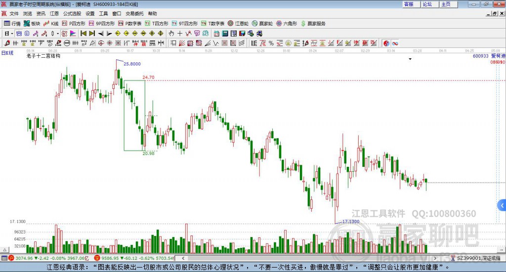
Task: Click the 600933 爱柯迪 stock code label
Action: (x=489, y=56)
